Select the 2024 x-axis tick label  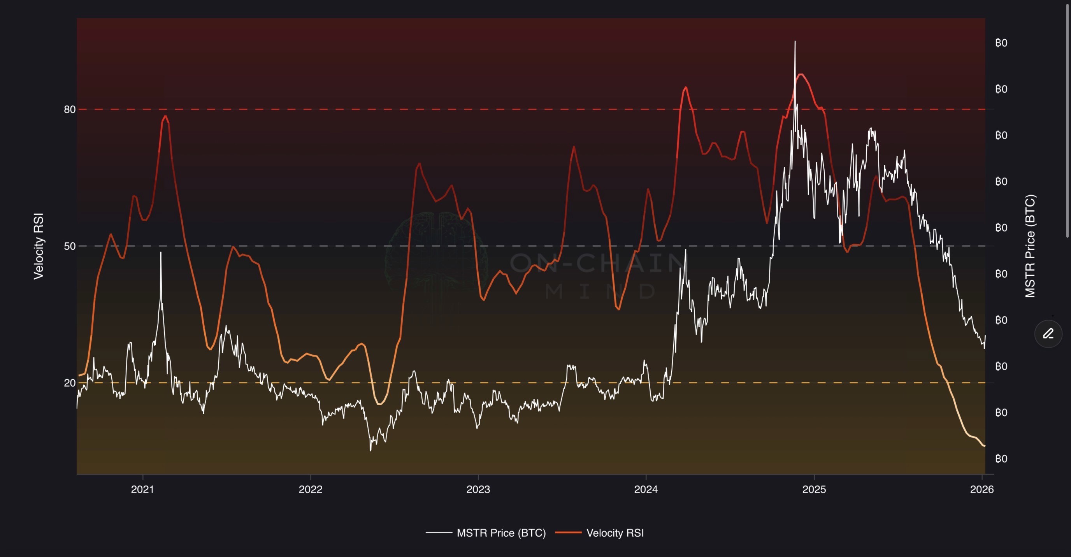coord(646,489)
